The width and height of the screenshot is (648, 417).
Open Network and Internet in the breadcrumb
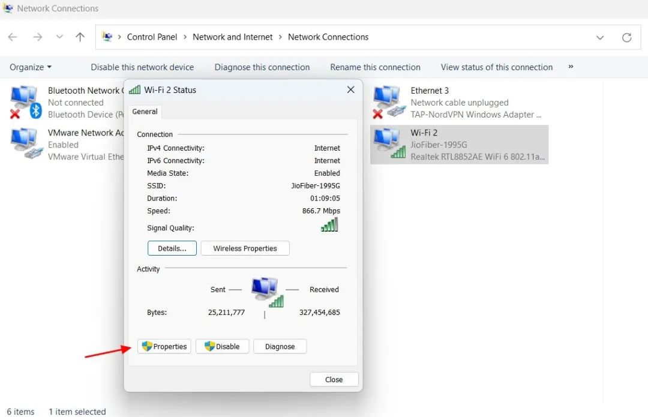pos(233,37)
